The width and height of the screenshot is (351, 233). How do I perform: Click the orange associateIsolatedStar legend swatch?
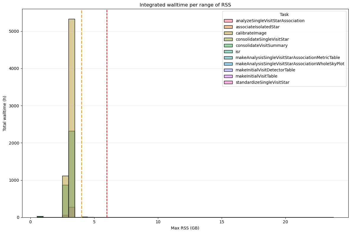tap(229, 27)
